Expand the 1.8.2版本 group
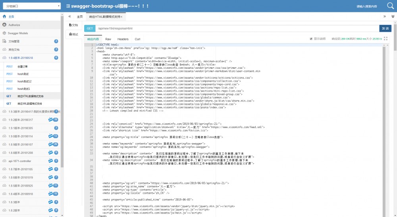 [x=31, y=210]
